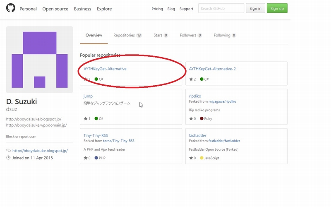
Task: Open the Explore page
Action: coord(104,9)
